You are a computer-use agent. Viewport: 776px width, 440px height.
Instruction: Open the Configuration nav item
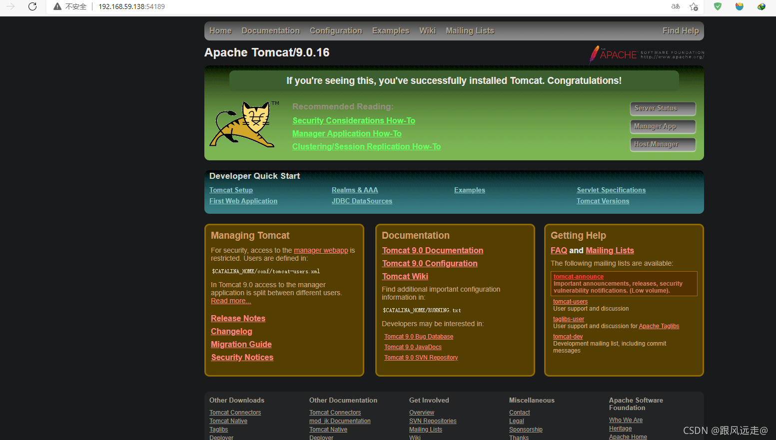click(336, 31)
